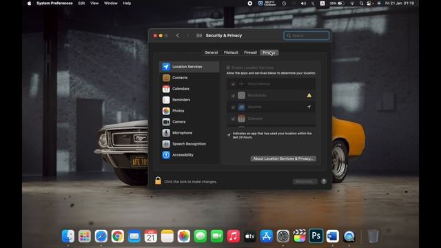Open Speech Recognition privacy settings
The height and width of the screenshot is (248, 441).
point(189,144)
